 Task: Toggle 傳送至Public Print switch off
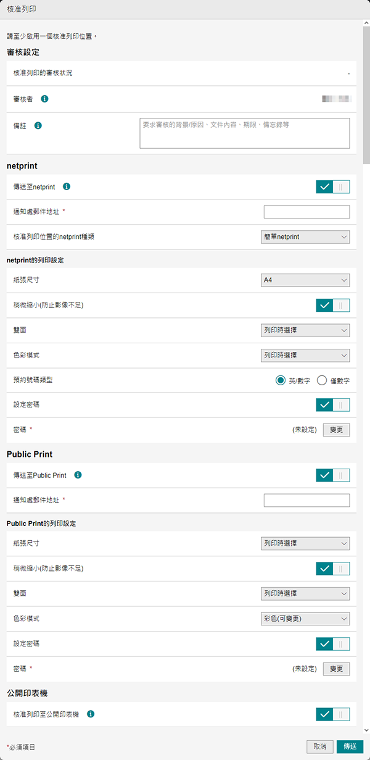[x=332, y=475]
